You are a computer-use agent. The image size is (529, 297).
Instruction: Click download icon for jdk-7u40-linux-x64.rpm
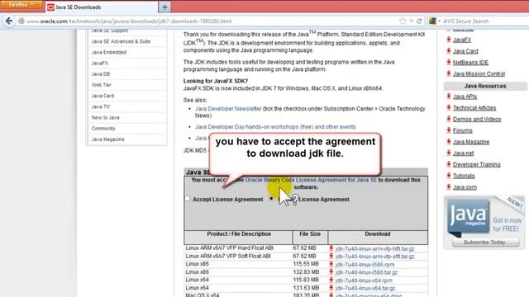tap(331, 280)
